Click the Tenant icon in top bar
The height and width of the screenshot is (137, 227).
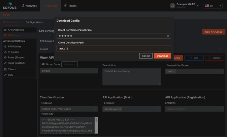tap(65, 6)
